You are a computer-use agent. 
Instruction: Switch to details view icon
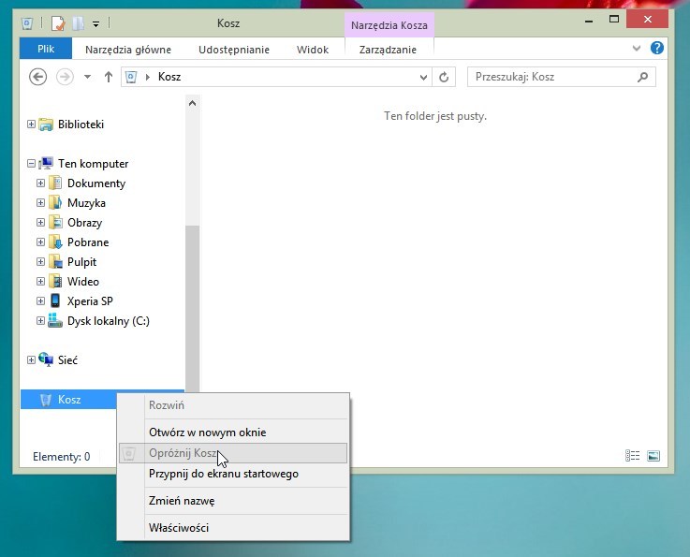pyautogui.click(x=632, y=456)
